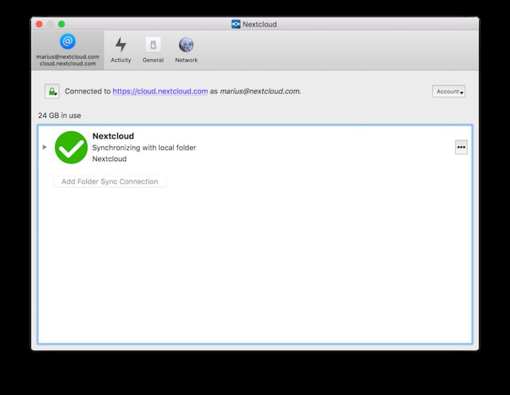Follow the https://cloud.nextcloud.com link
This screenshot has height=395, width=510.
point(160,91)
